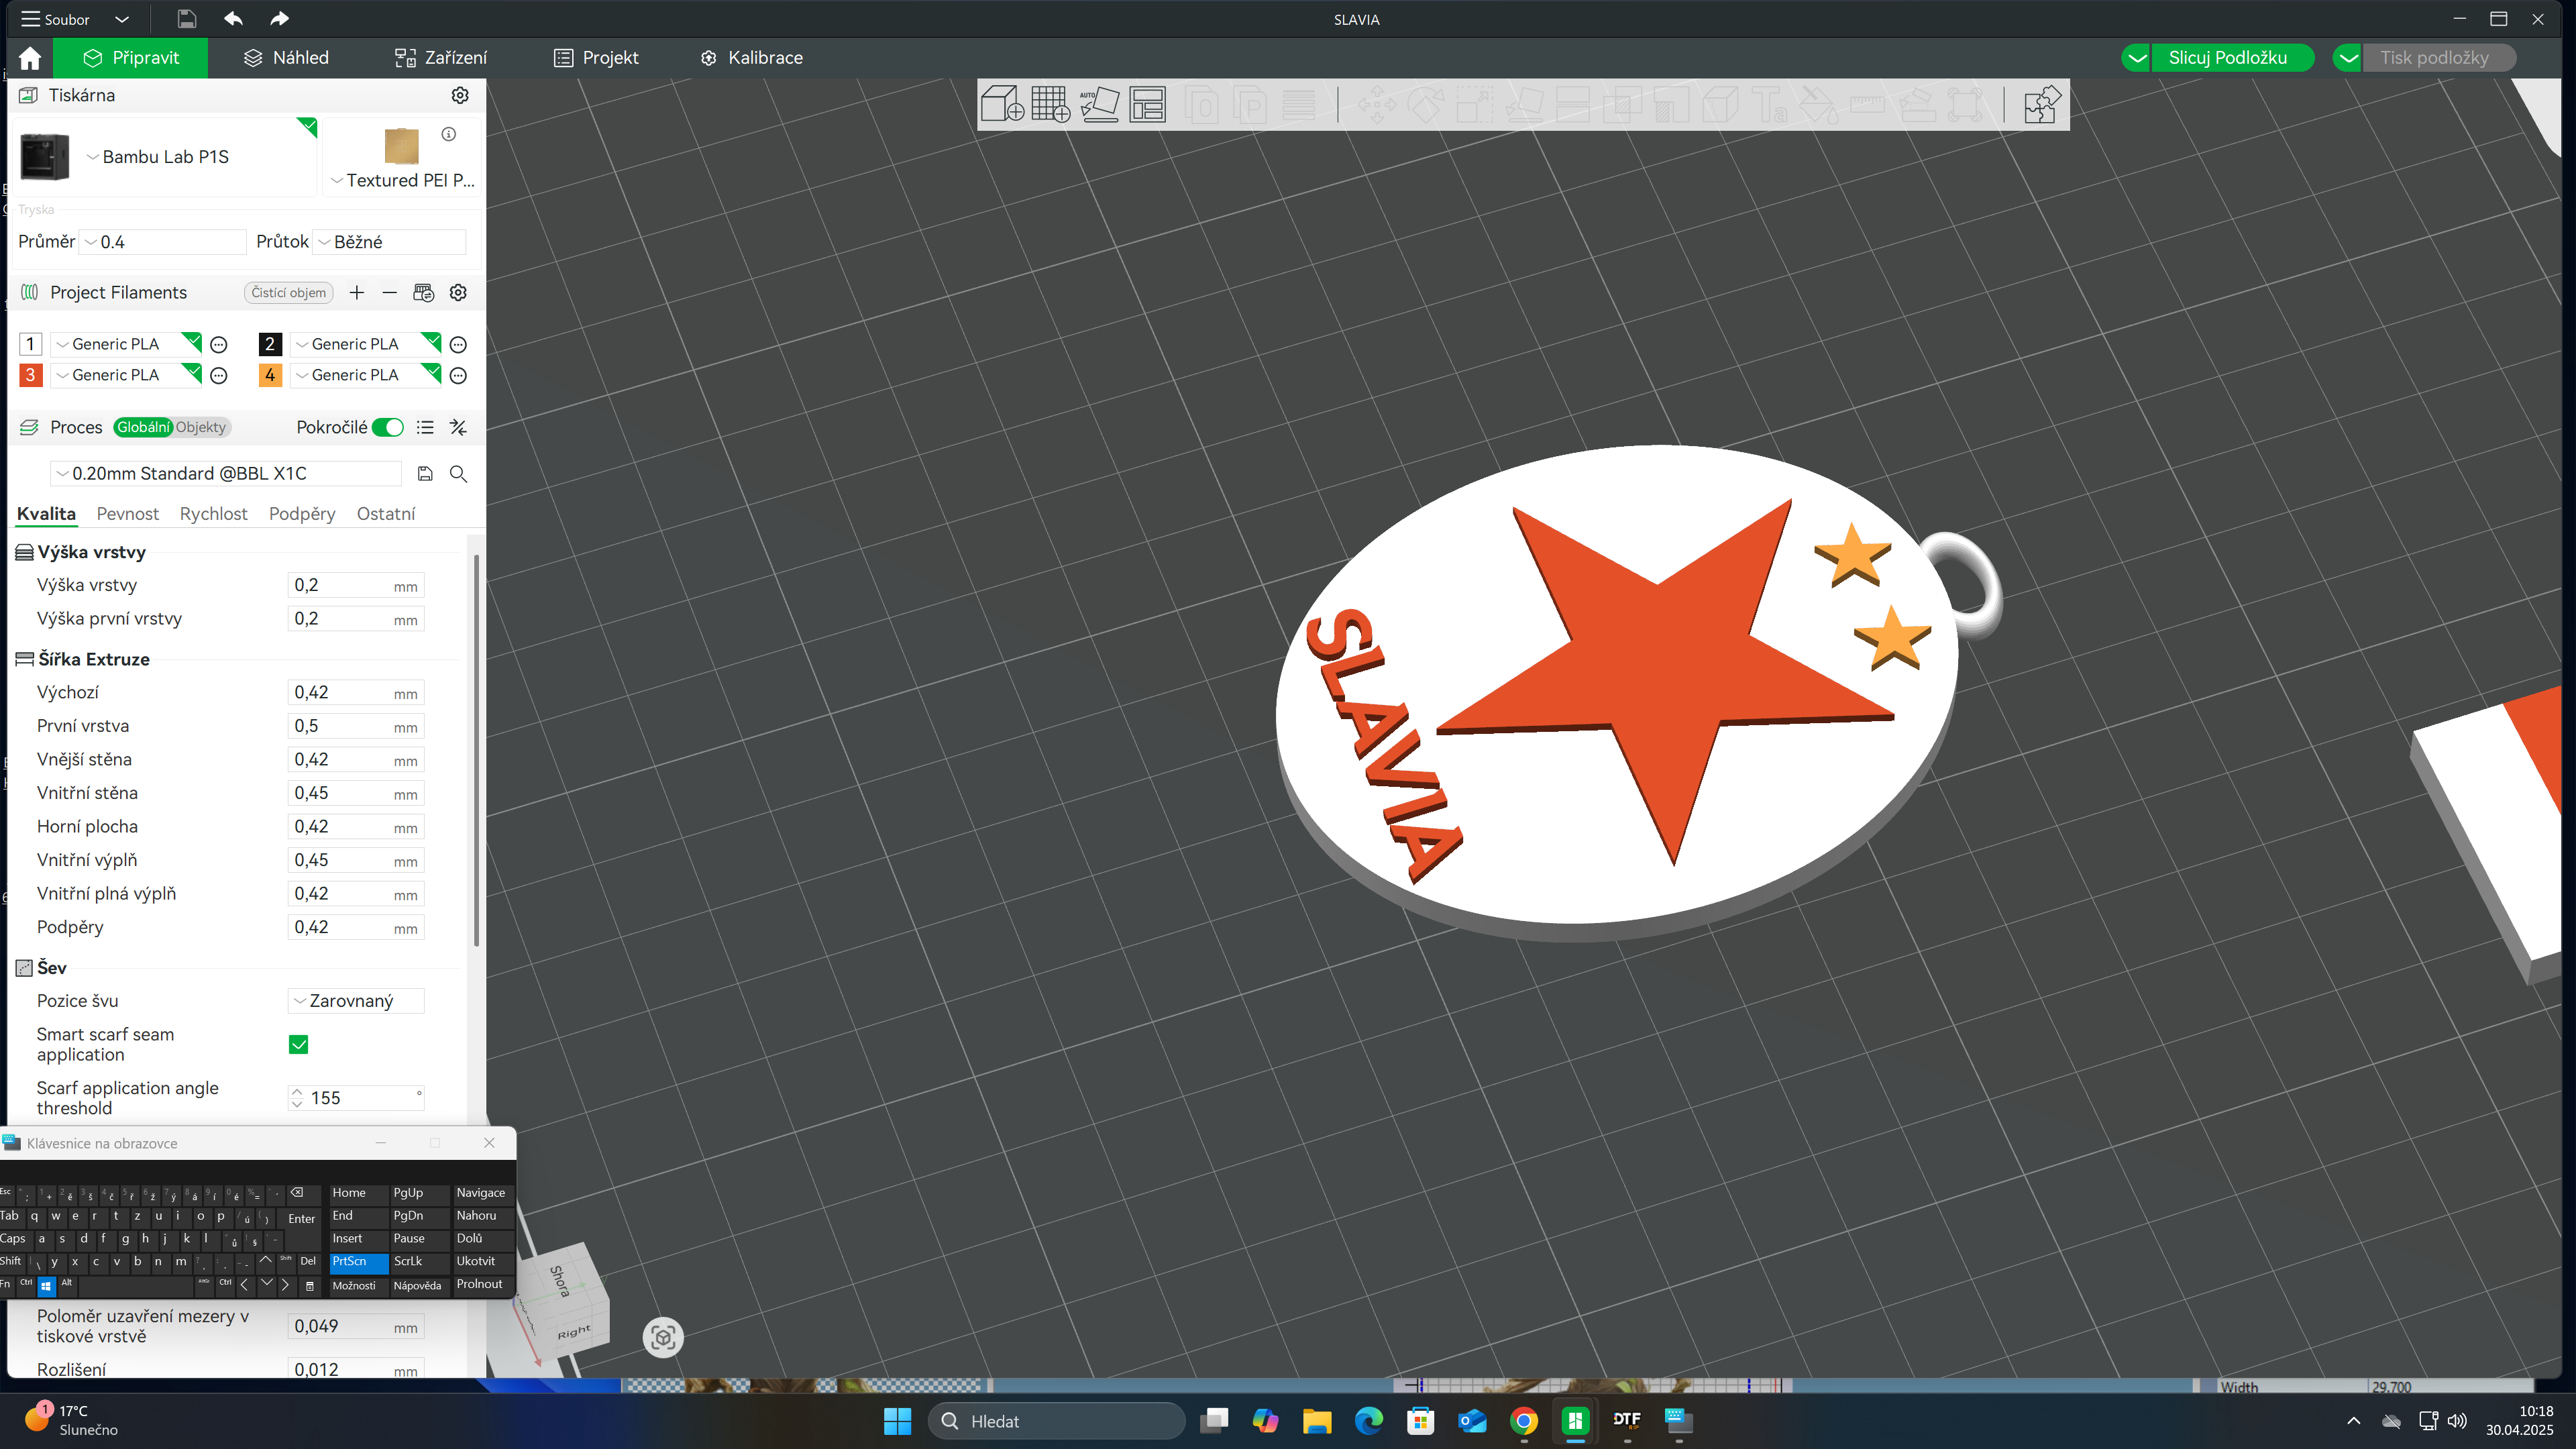Click the black filament 2 color swatch

270,344
